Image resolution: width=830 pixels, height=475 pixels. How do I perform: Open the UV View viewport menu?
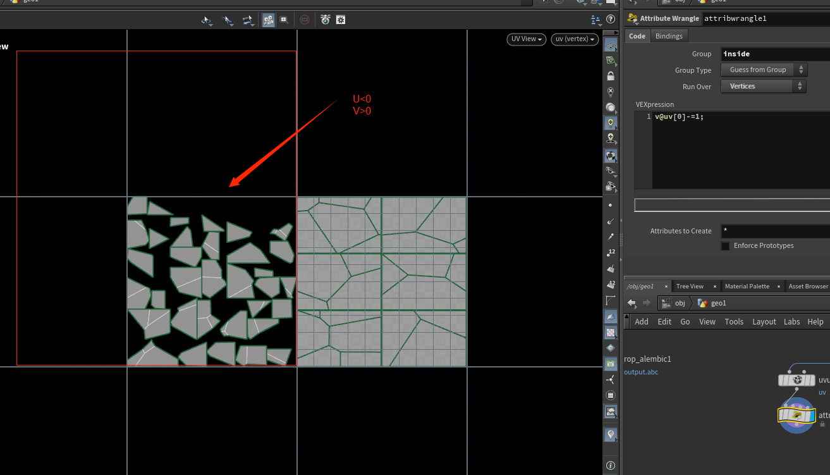(x=526, y=39)
